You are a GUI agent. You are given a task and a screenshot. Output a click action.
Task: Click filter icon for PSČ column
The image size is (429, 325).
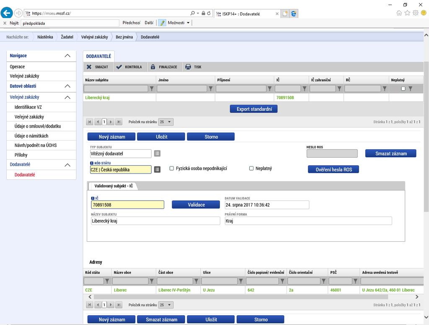click(355, 281)
